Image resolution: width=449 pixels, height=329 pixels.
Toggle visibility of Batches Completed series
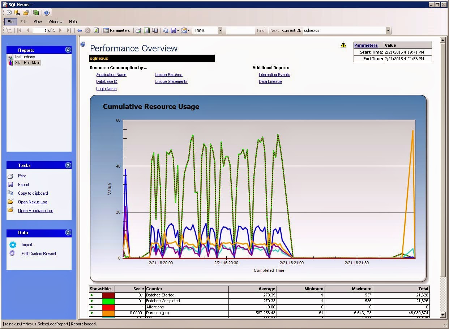point(92,301)
